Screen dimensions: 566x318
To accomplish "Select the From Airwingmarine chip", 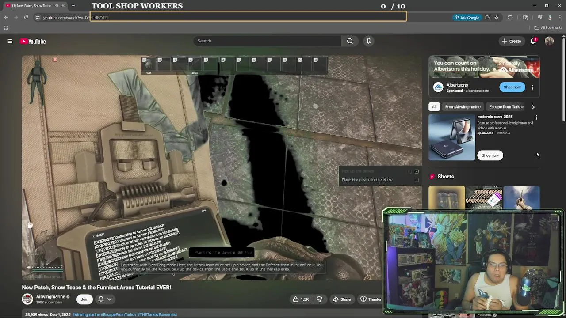I will click(463, 107).
